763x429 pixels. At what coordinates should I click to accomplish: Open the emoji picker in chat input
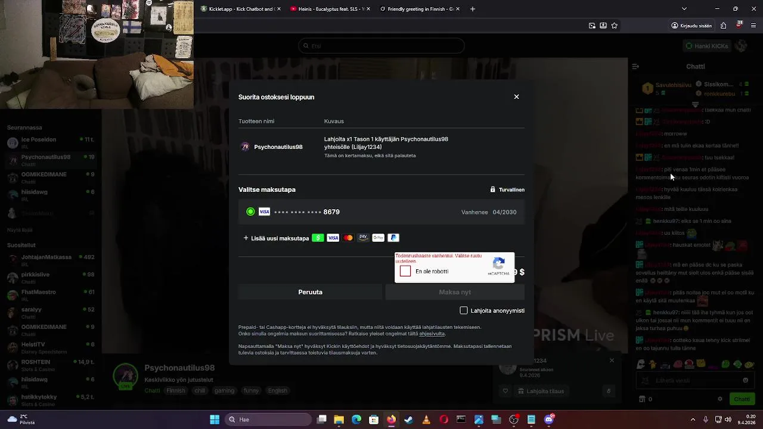(x=745, y=380)
